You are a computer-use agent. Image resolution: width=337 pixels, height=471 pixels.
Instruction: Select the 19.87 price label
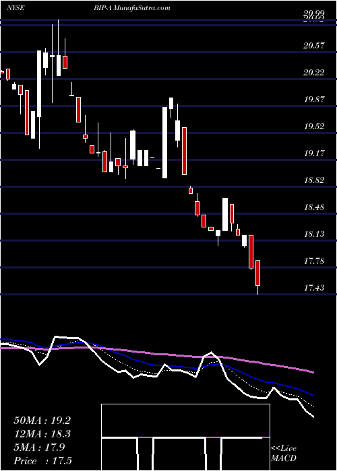pyautogui.click(x=314, y=100)
